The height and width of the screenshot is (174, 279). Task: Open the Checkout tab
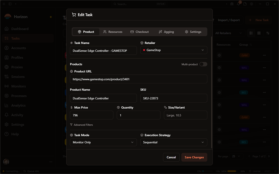tap(139, 32)
